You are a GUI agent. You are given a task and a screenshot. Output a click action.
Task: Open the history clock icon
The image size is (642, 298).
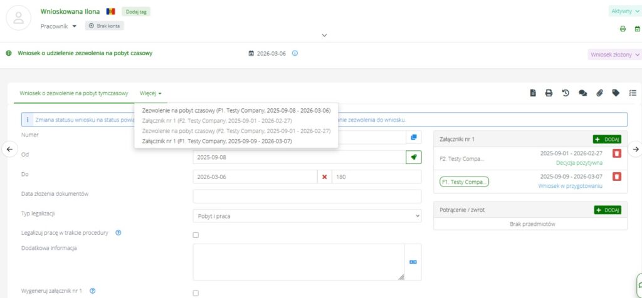pos(566,93)
